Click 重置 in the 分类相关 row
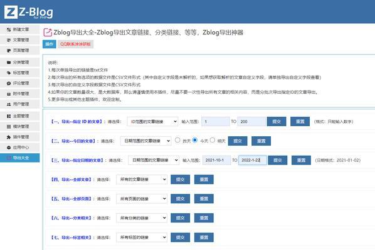Screen dimensions: 375x250 coord(204,218)
